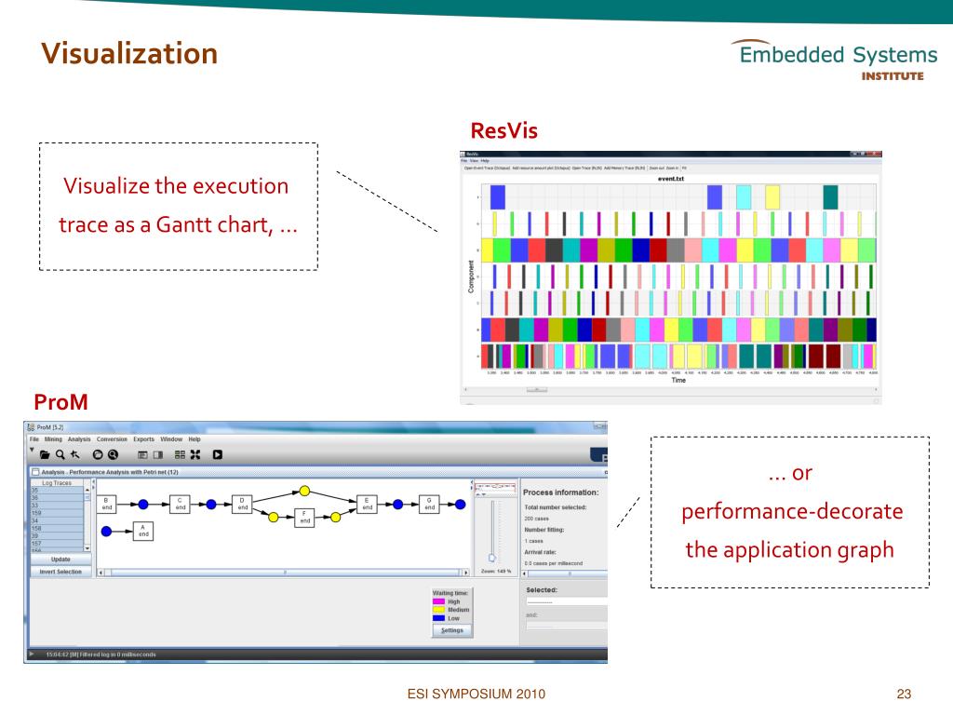Open the Mining menu in ProM
Viewport: 953px width, 715px height.
53,439
